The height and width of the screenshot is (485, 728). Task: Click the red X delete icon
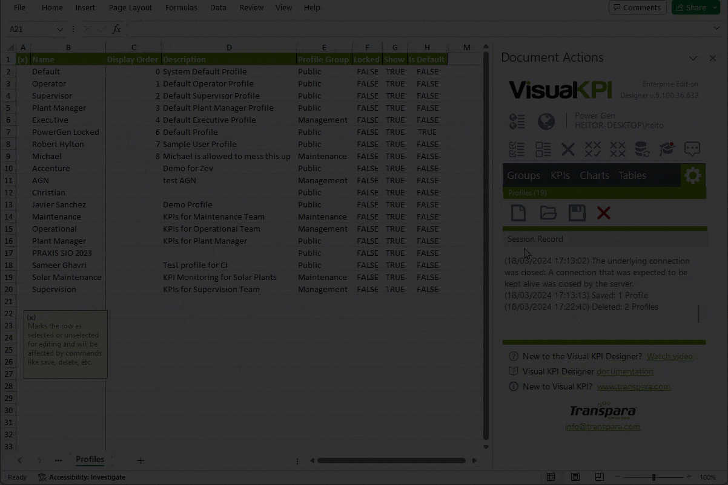(x=603, y=213)
